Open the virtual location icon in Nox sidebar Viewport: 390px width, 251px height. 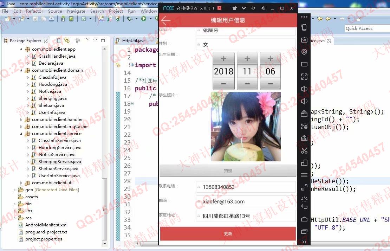click(x=304, y=52)
